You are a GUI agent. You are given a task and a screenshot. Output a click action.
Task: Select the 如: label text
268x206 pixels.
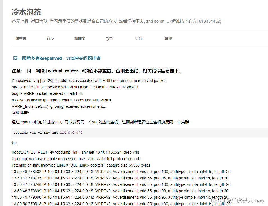[x=15, y=143]
